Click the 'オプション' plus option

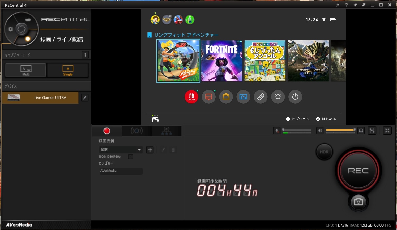click(x=298, y=119)
